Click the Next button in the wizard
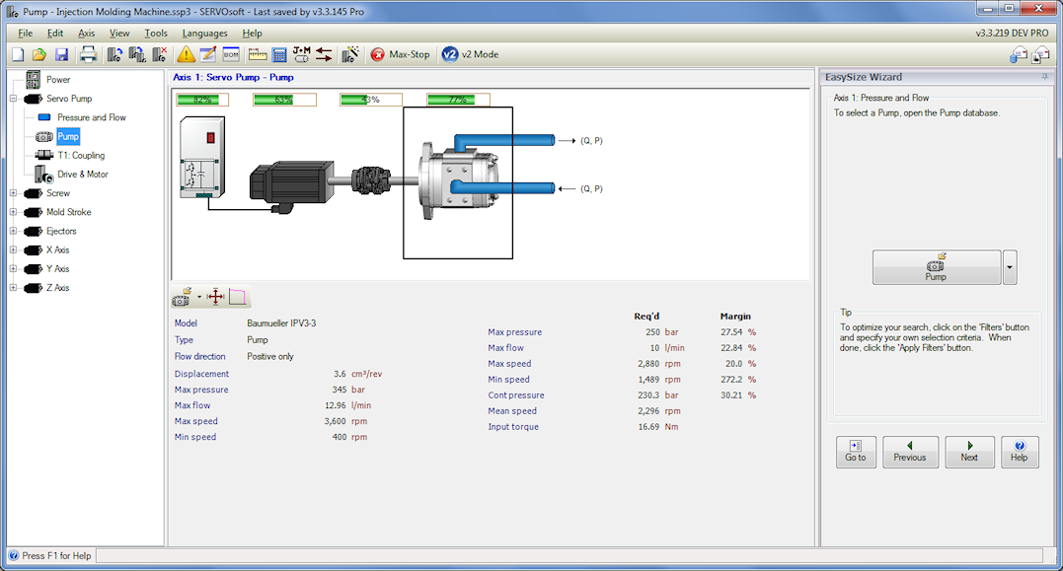 [x=969, y=452]
